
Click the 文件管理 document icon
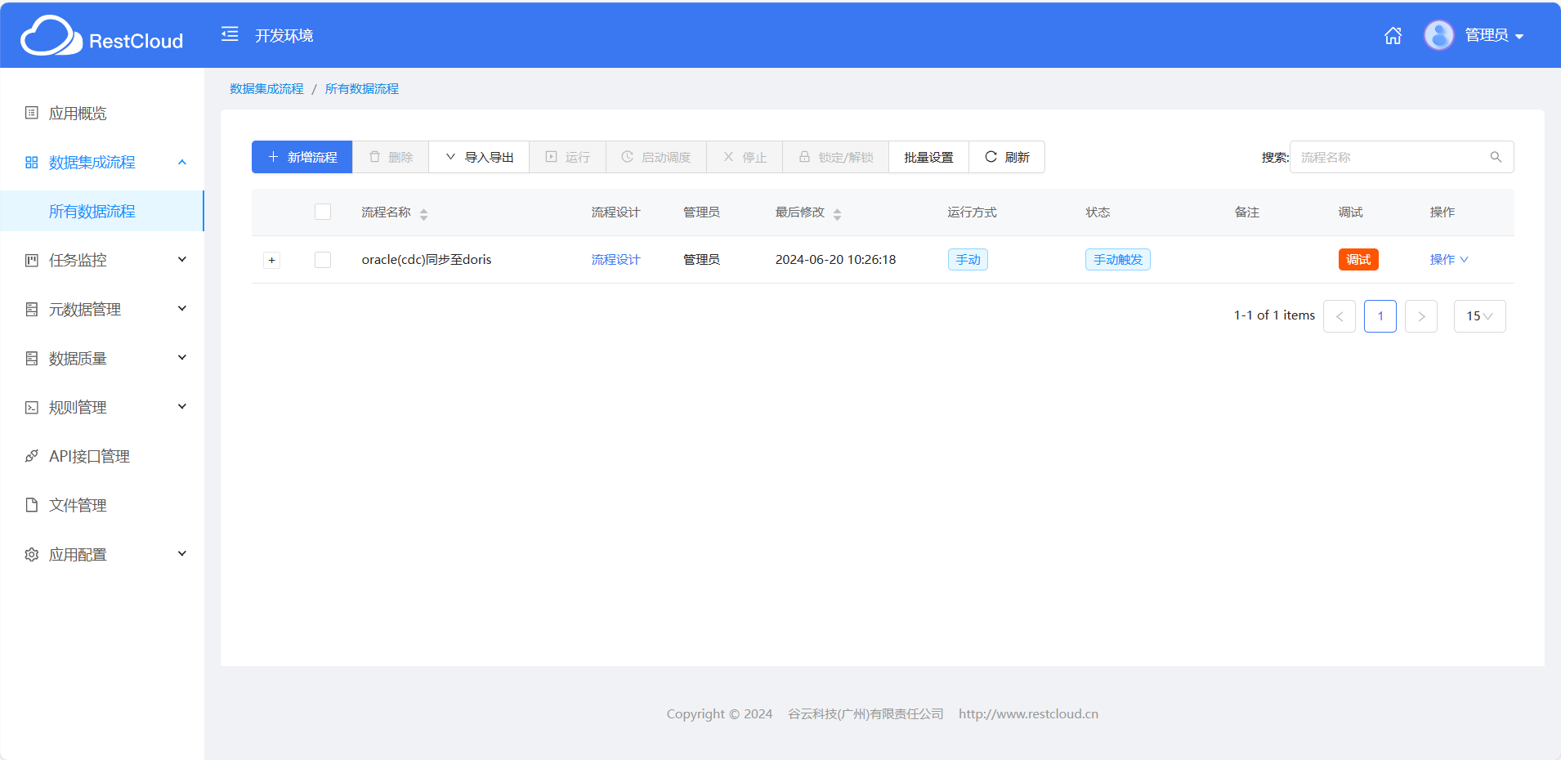[x=32, y=505]
